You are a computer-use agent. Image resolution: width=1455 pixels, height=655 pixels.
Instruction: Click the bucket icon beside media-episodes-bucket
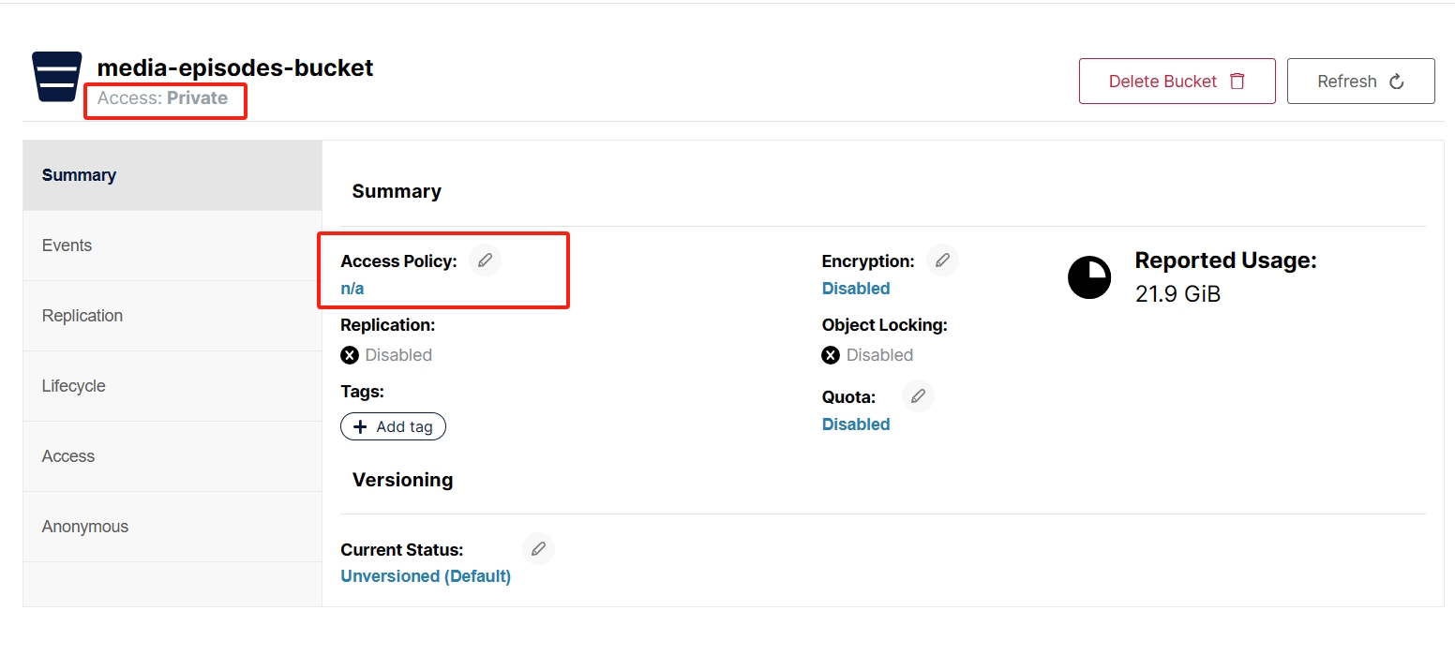(57, 76)
